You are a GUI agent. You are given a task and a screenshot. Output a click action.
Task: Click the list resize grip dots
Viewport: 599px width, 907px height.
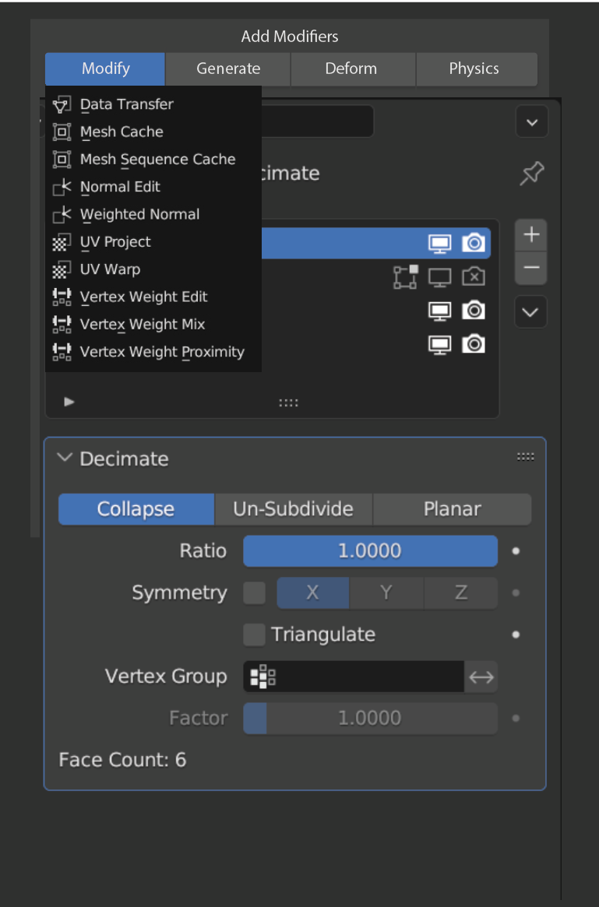point(288,403)
